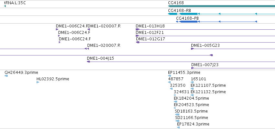Select the thick CDS block of CG4168-PB
This screenshot has width=275, height=129.
(189, 22)
